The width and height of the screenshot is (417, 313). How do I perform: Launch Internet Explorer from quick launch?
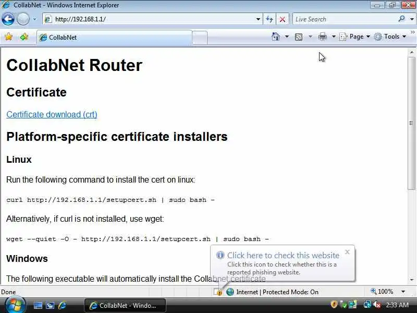62,305
